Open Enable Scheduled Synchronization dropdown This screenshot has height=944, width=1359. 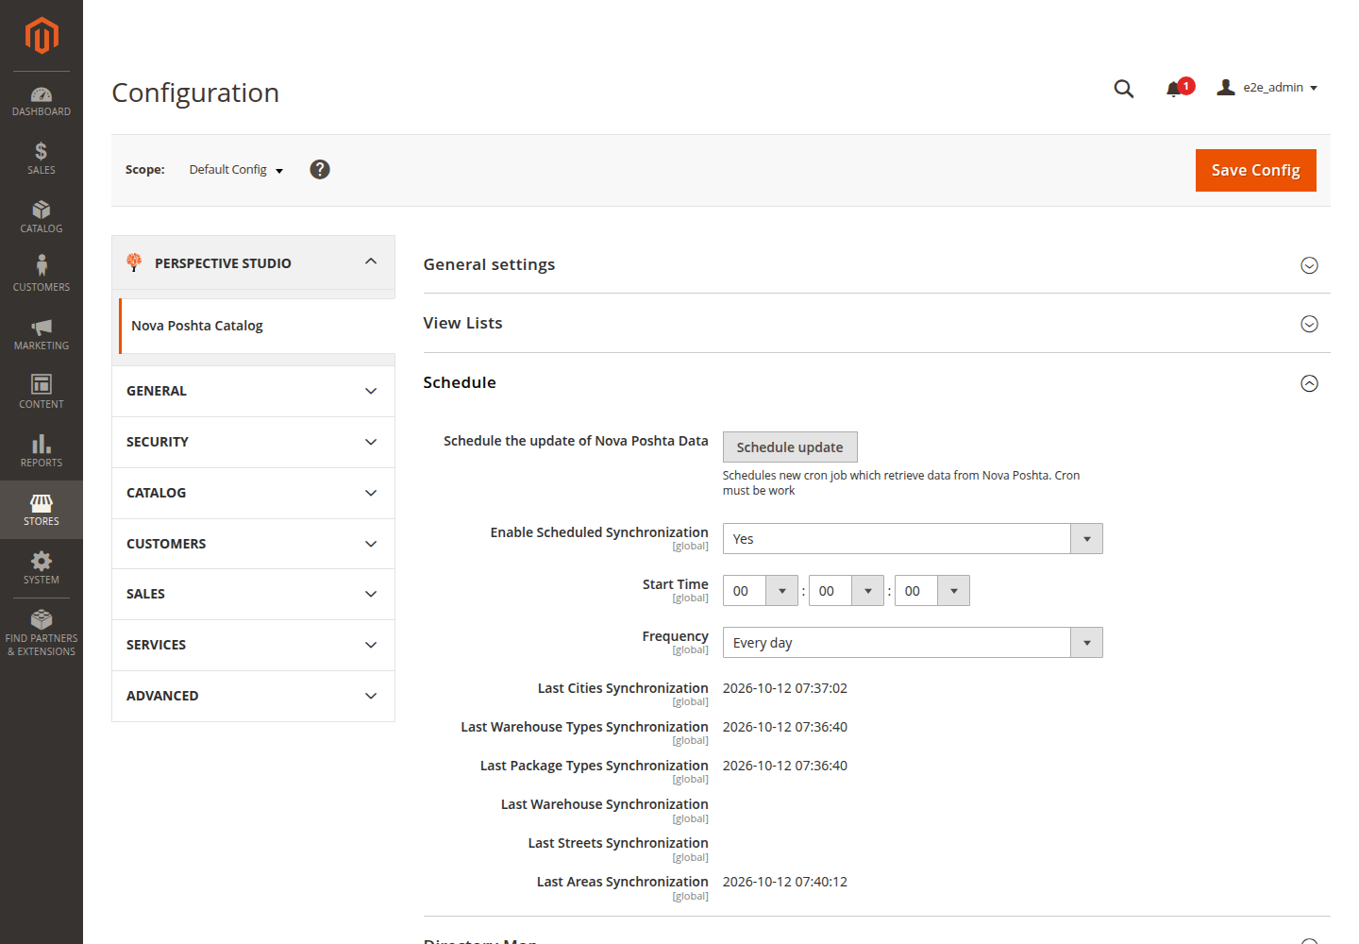point(913,539)
